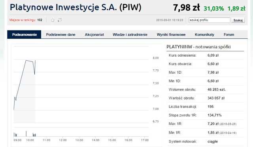The width and height of the screenshot is (253, 147).
Task: Click Max 1R value 7,20 zł
Action: coord(213,124)
